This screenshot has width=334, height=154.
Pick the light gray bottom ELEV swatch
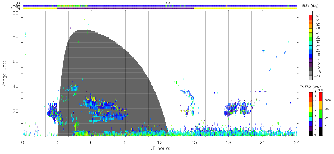pos(311,78)
